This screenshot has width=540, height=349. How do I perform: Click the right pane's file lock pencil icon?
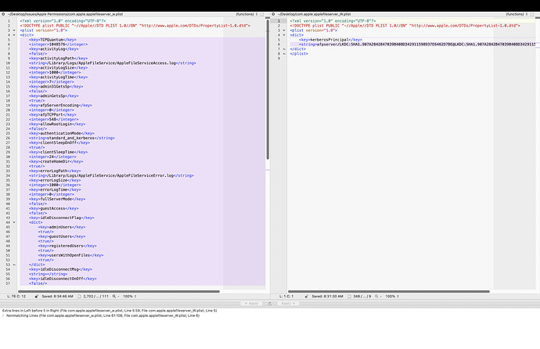click(x=307, y=297)
